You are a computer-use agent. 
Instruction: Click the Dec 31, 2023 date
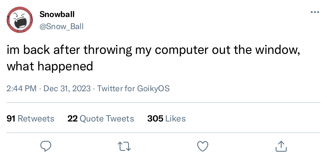[x=67, y=88]
